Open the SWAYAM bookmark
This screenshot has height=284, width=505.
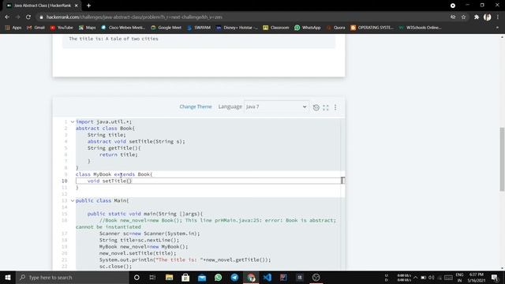[x=199, y=28]
